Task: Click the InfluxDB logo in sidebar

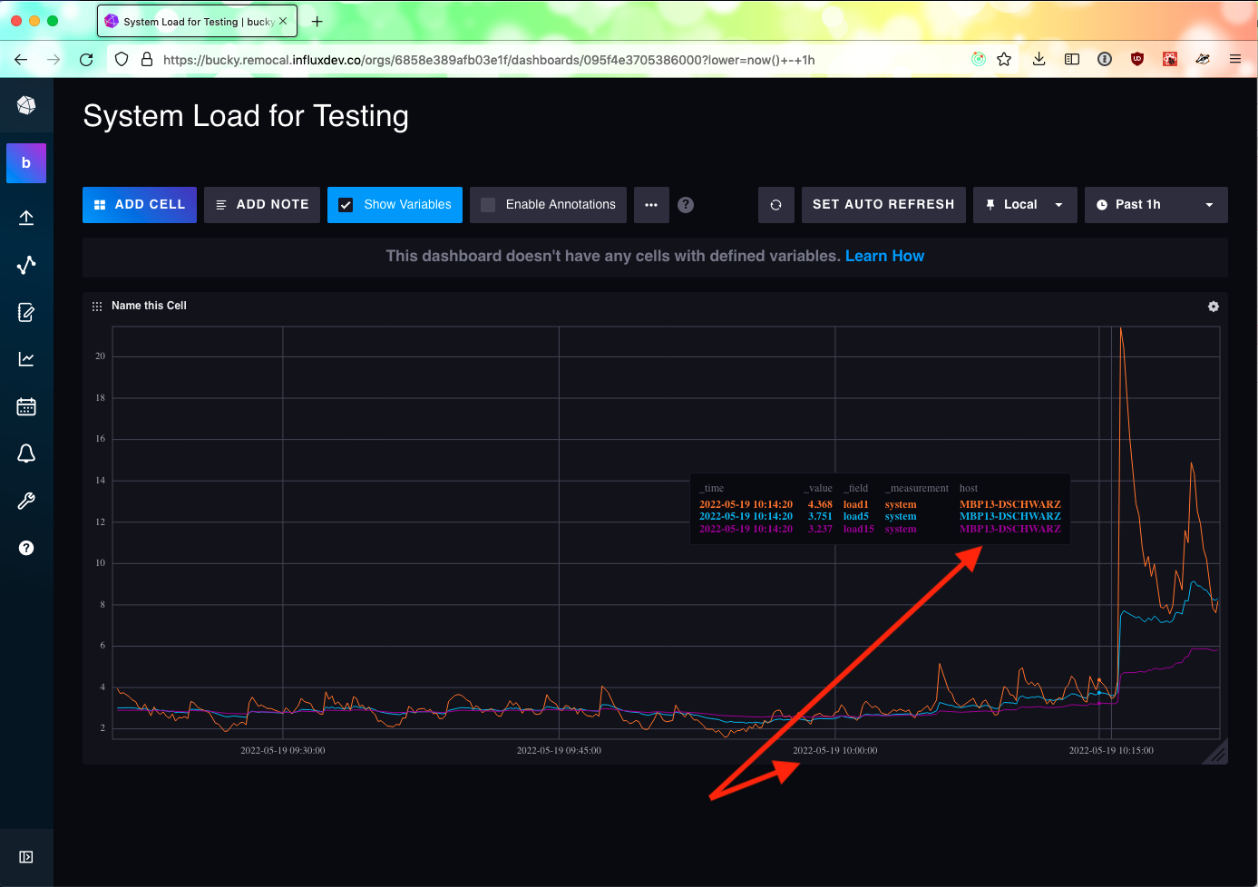Action: (26, 105)
